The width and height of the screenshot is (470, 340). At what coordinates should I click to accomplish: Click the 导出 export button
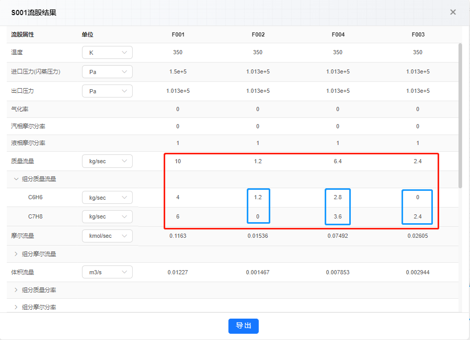tap(244, 325)
